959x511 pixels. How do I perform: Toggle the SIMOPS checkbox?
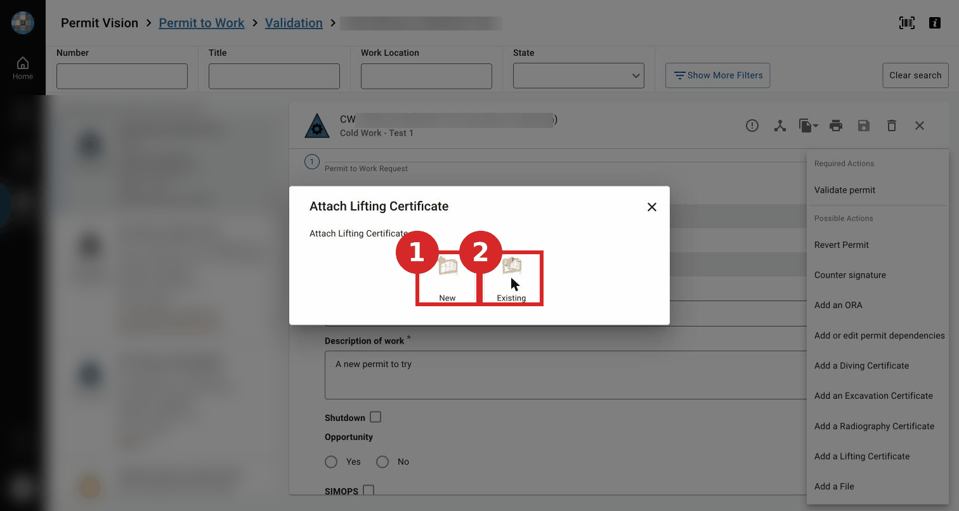coord(369,490)
